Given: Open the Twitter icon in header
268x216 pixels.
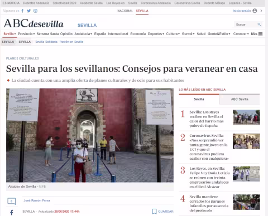Looking at the screenshot, I should (x=29, y=11).
